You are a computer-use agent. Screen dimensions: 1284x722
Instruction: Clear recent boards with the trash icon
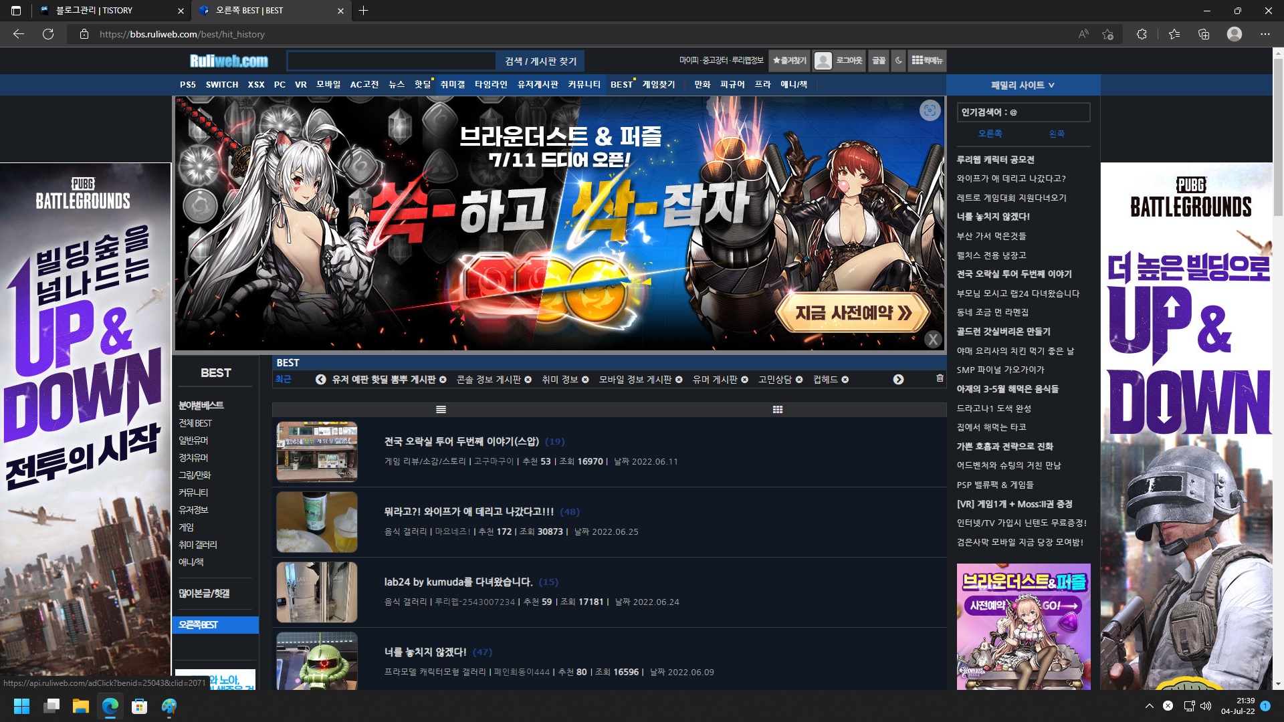point(940,378)
